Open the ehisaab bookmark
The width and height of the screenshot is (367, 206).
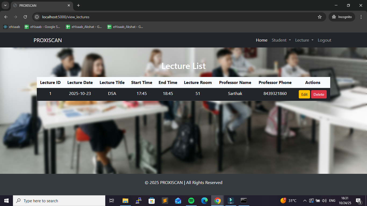[x=12, y=27]
